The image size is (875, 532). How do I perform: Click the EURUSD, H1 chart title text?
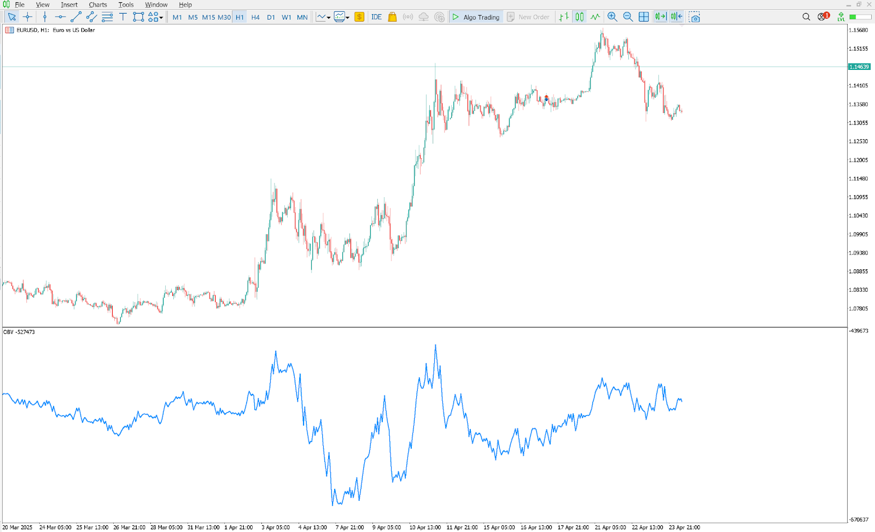(56, 30)
